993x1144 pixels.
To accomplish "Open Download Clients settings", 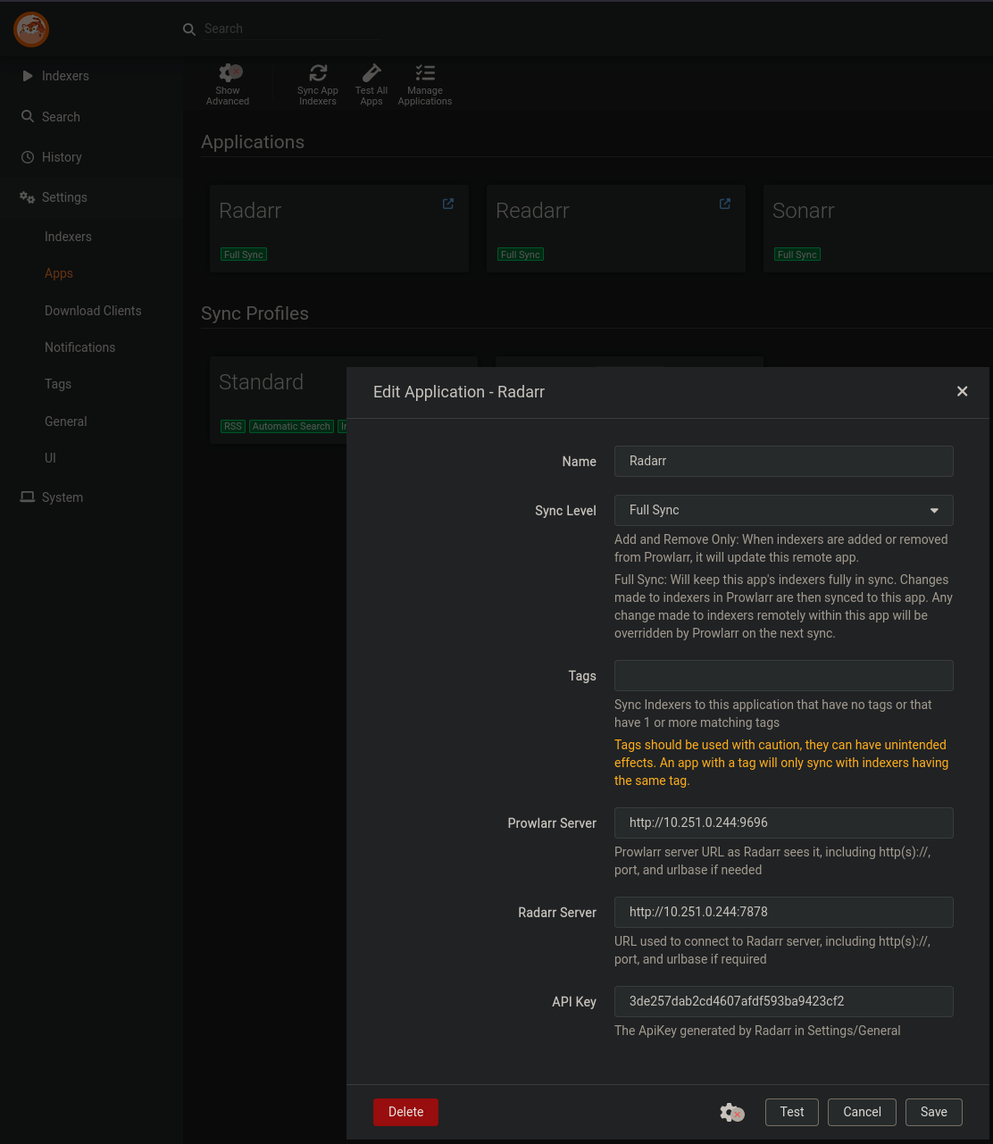I will click(x=93, y=311).
